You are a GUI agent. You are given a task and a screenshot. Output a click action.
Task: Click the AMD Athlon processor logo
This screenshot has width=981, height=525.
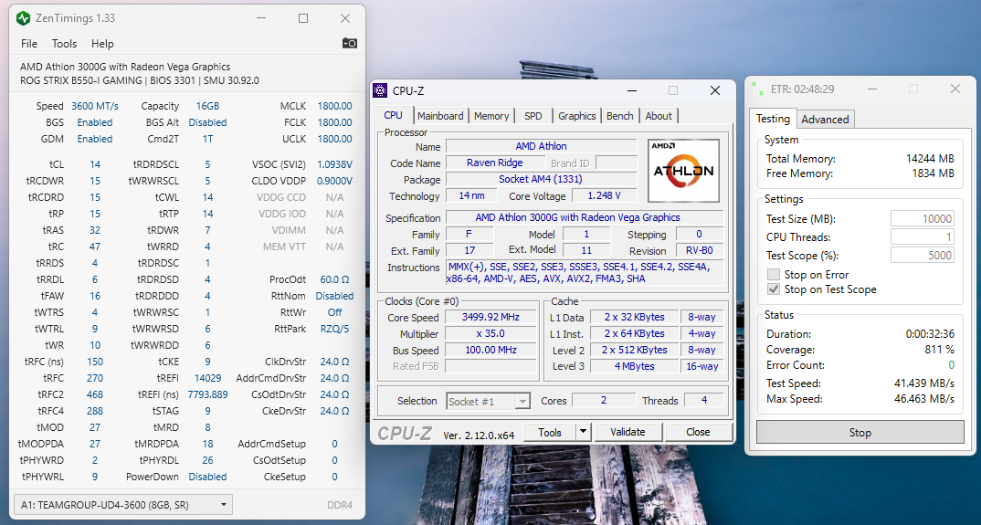(683, 170)
